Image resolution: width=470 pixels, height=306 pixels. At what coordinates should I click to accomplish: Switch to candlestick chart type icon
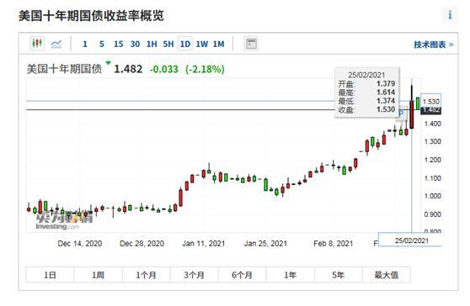37,44
